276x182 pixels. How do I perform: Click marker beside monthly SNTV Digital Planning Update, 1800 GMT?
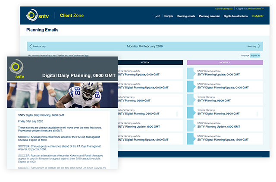point(190,138)
